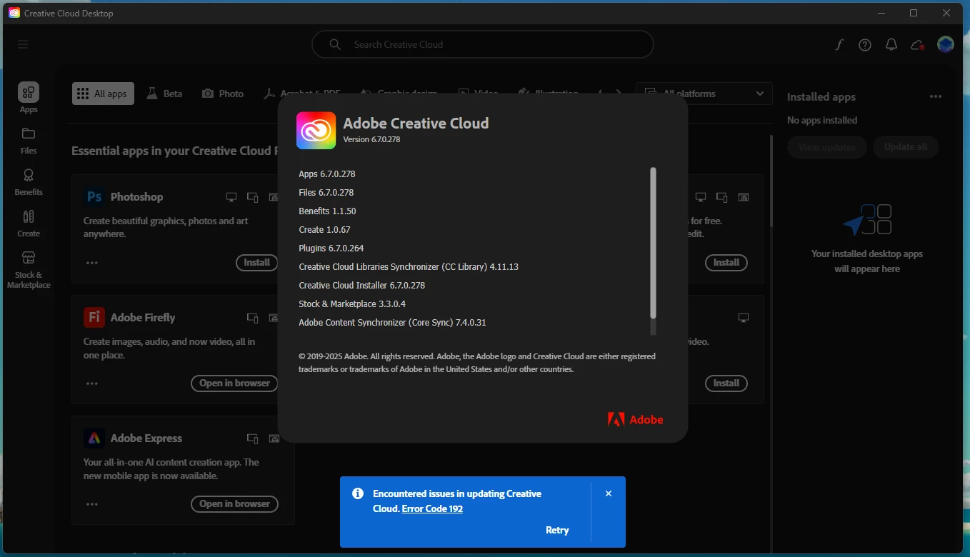Click 'Creative Cloud Installer 6.7.0.278' text
970x557 pixels.
click(362, 286)
